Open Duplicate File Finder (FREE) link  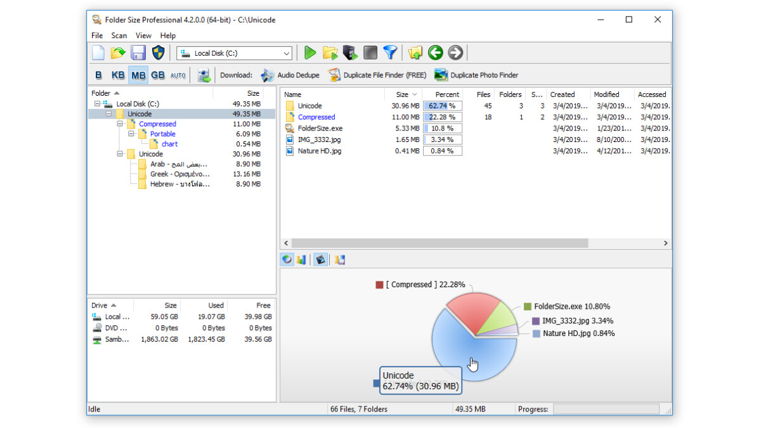[x=385, y=75]
